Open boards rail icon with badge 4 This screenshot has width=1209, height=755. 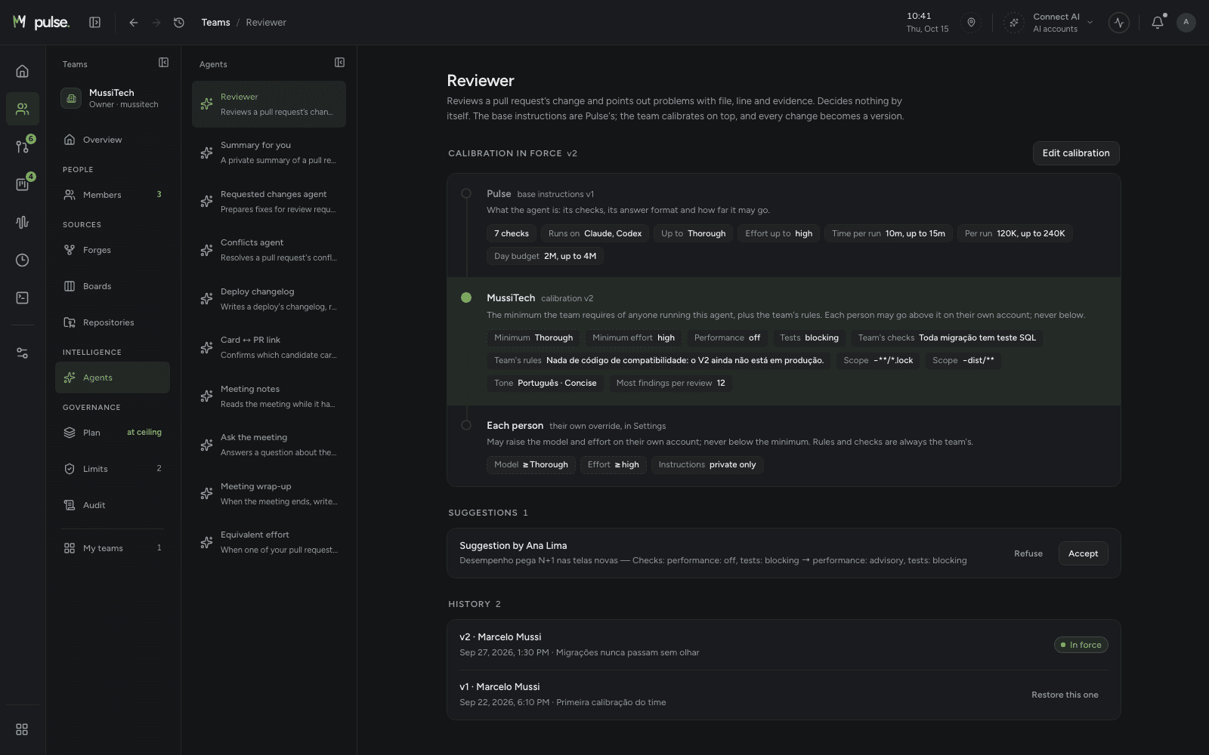[x=23, y=184]
